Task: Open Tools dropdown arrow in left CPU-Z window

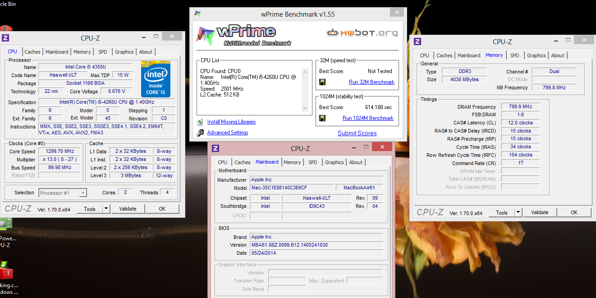Action: point(106,209)
